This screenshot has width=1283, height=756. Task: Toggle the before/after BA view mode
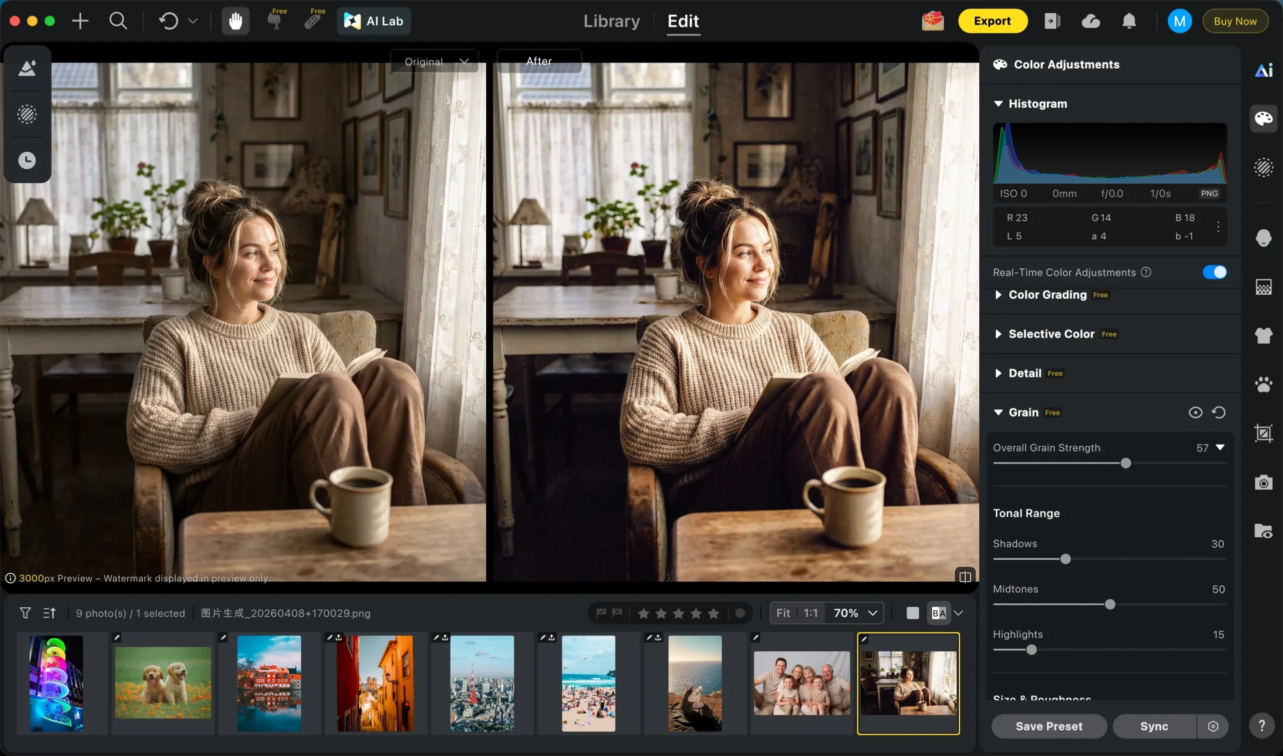(938, 613)
